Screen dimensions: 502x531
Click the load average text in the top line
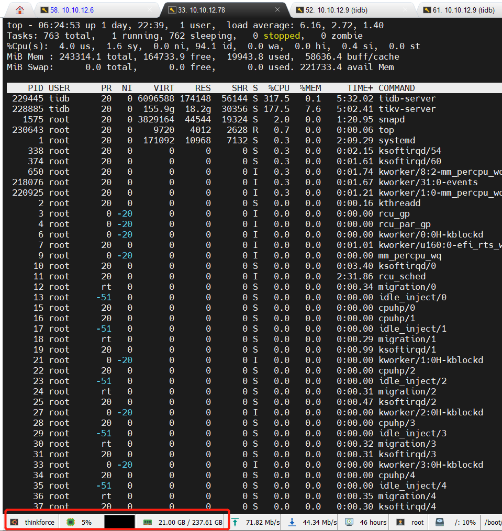click(x=305, y=26)
